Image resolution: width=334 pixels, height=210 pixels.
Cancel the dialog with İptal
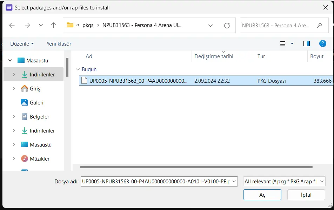pos(306,195)
